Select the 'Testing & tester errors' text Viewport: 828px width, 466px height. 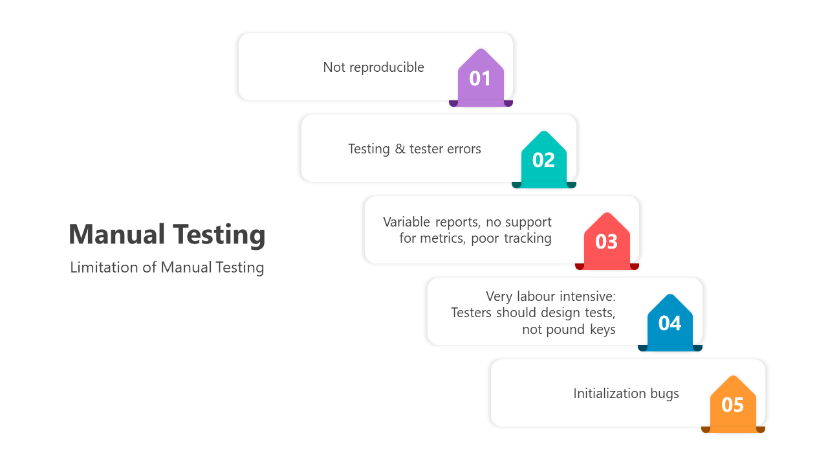pos(415,149)
